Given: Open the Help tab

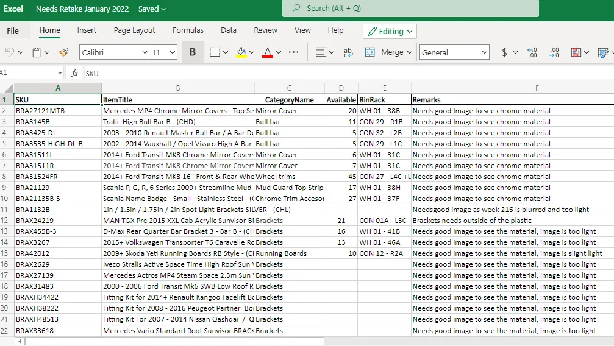Looking at the screenshot, I should pyautogui.click(x=335, y=30).
